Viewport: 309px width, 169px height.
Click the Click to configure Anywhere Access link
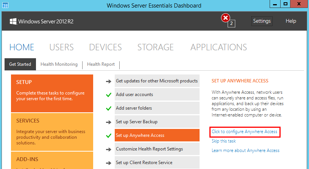pyautogui.click(x=244, y=132)
